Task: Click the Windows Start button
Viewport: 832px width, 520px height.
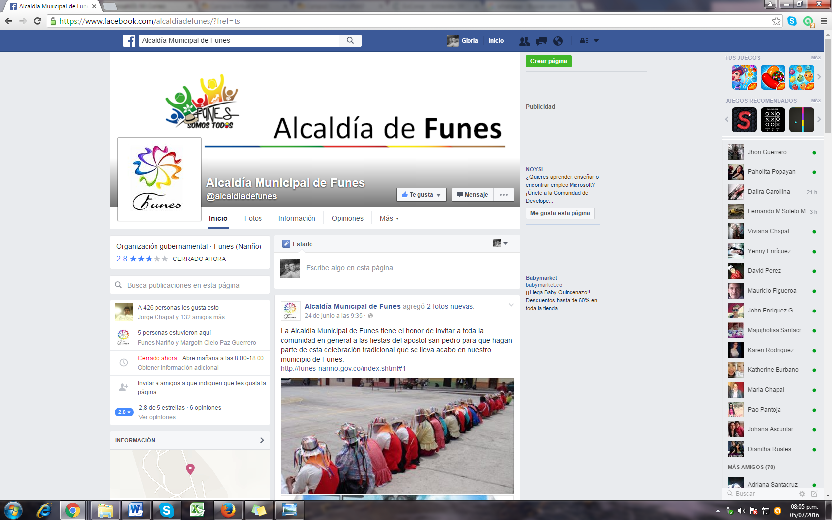Action: point(13,510)
